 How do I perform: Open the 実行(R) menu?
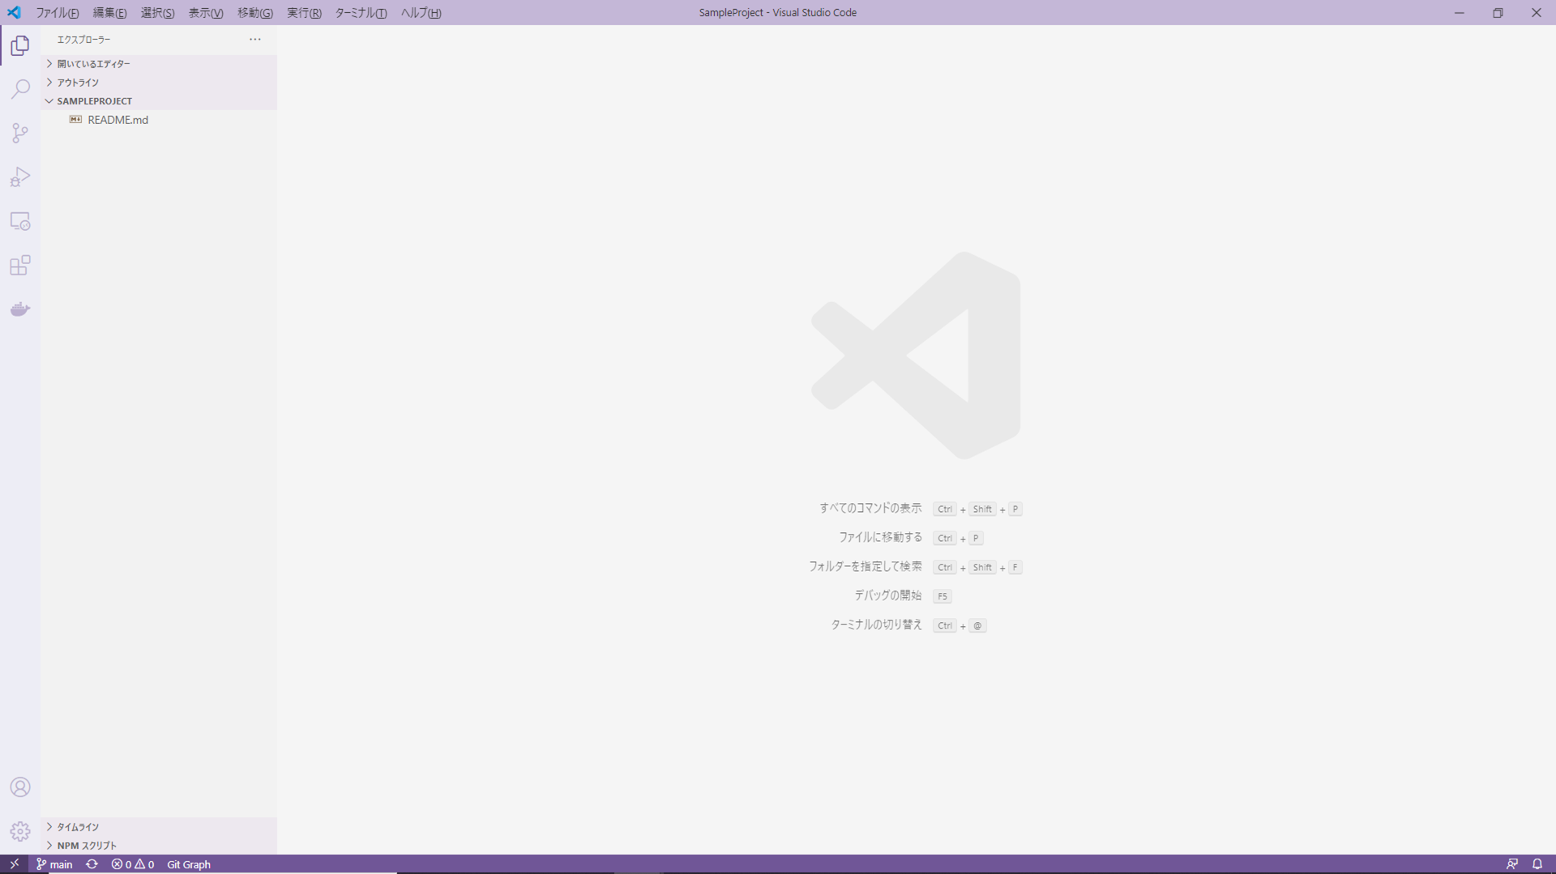[x=304, y=13]
